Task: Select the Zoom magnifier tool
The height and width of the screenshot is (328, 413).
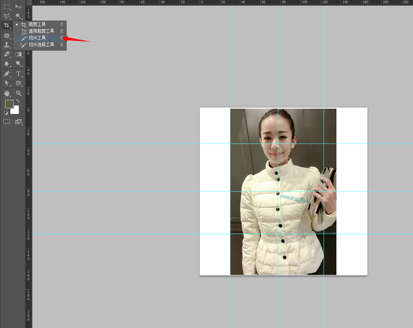Action: [19, 93]
